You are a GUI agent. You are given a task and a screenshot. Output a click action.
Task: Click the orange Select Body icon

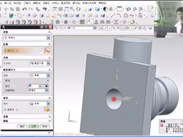click(47, 110)
